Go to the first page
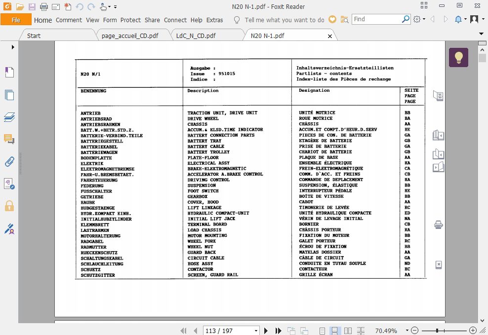 [184, 331]
